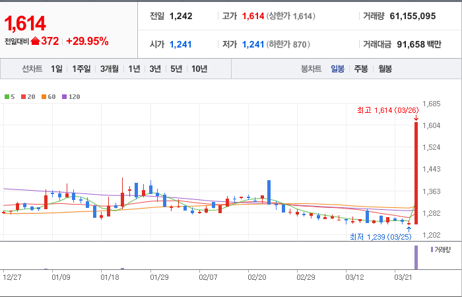Click the 저가 value 1,241

pyautogui.click(x=253, y=44)
